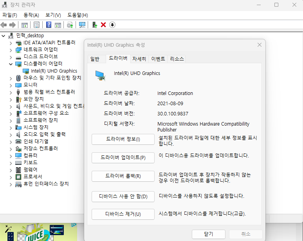Click the processor category icon
The image size is (303, 241).
tap(18, 177)
